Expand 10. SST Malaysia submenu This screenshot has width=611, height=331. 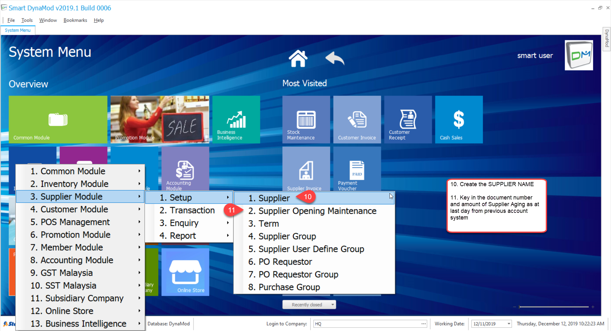pos(80,286)
